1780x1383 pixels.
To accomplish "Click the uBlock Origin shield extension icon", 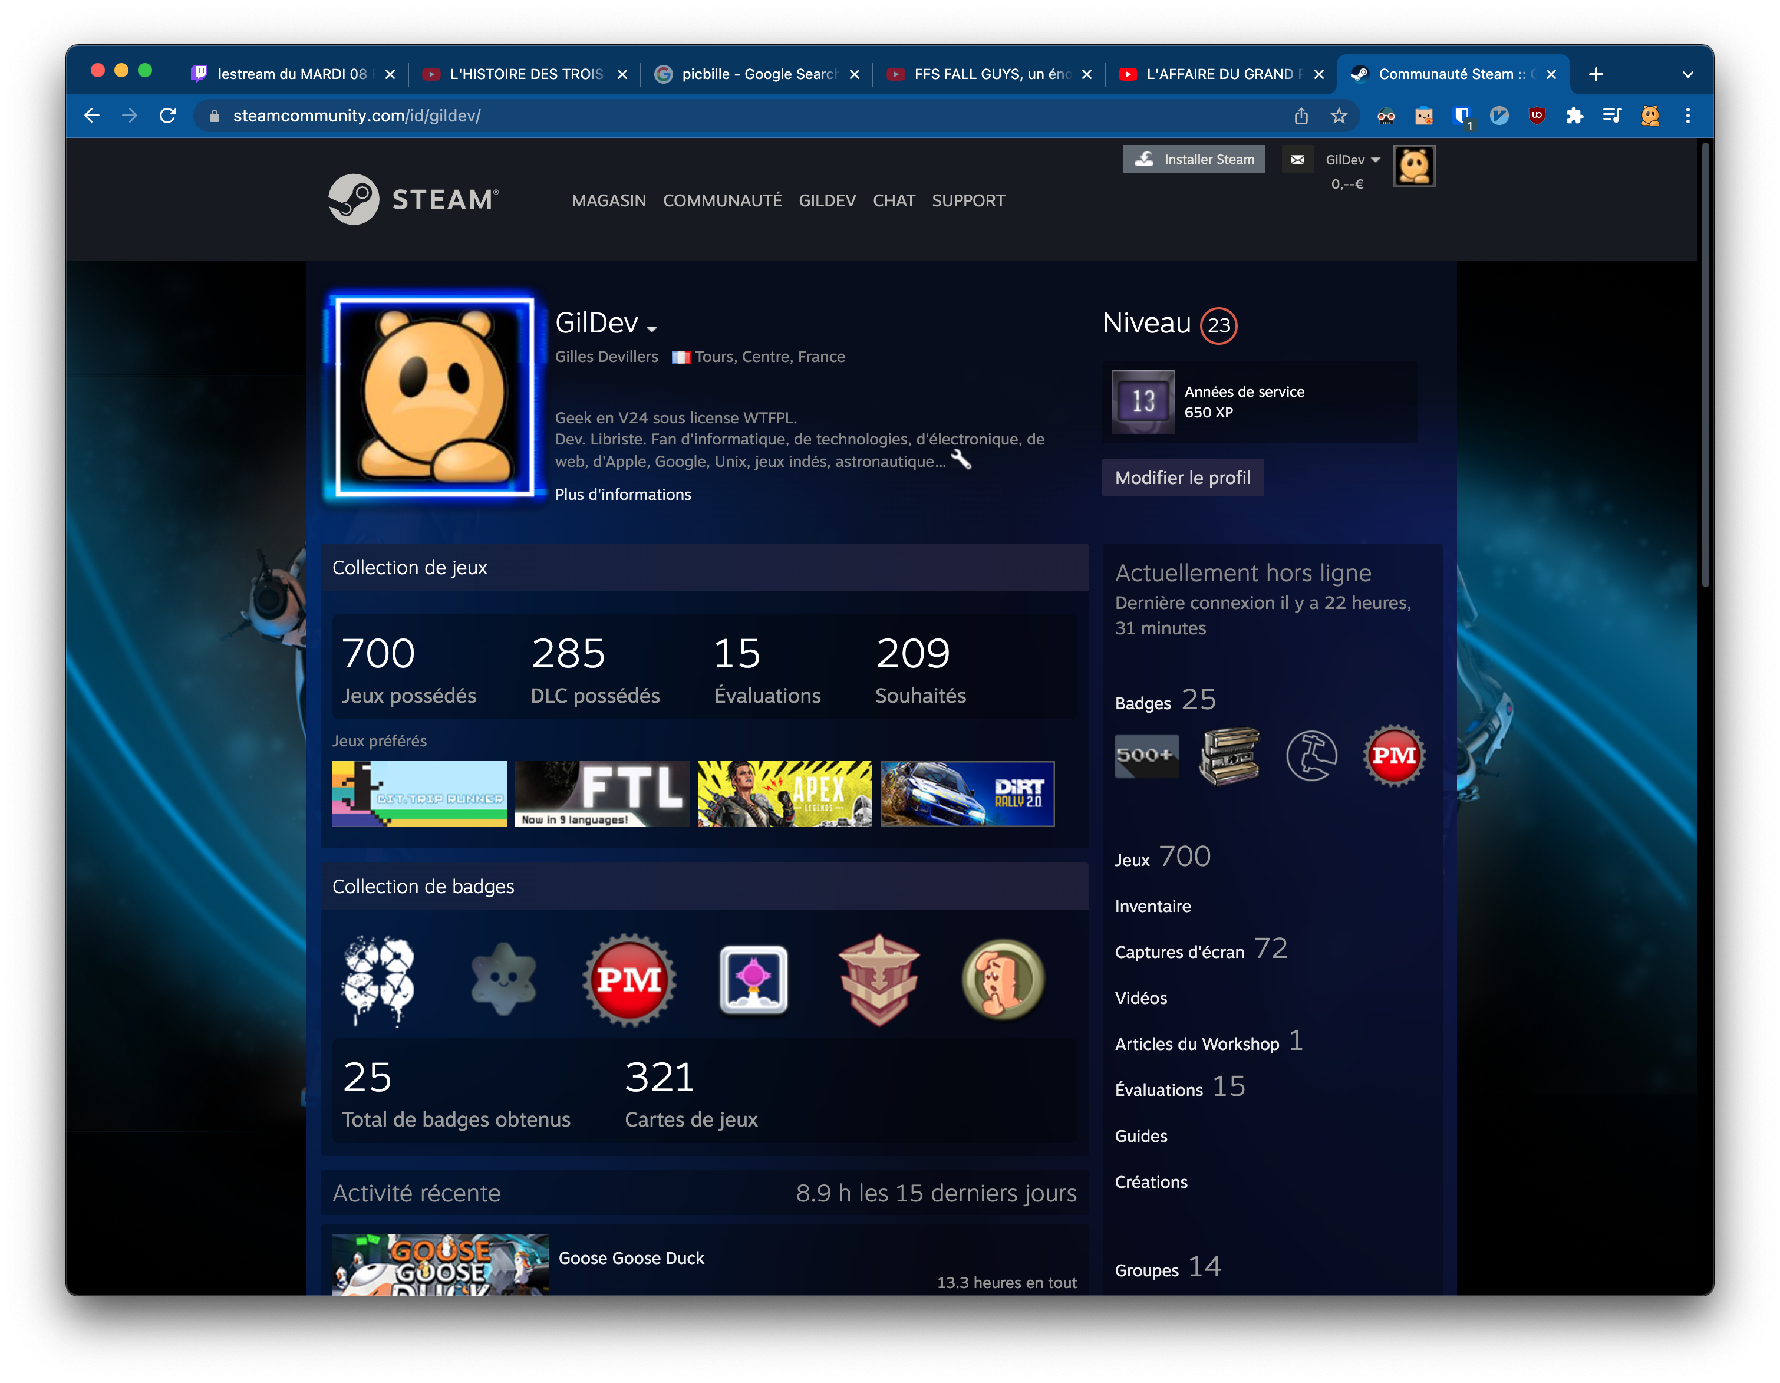I will pyautogui.click(x=1537, y=116).
